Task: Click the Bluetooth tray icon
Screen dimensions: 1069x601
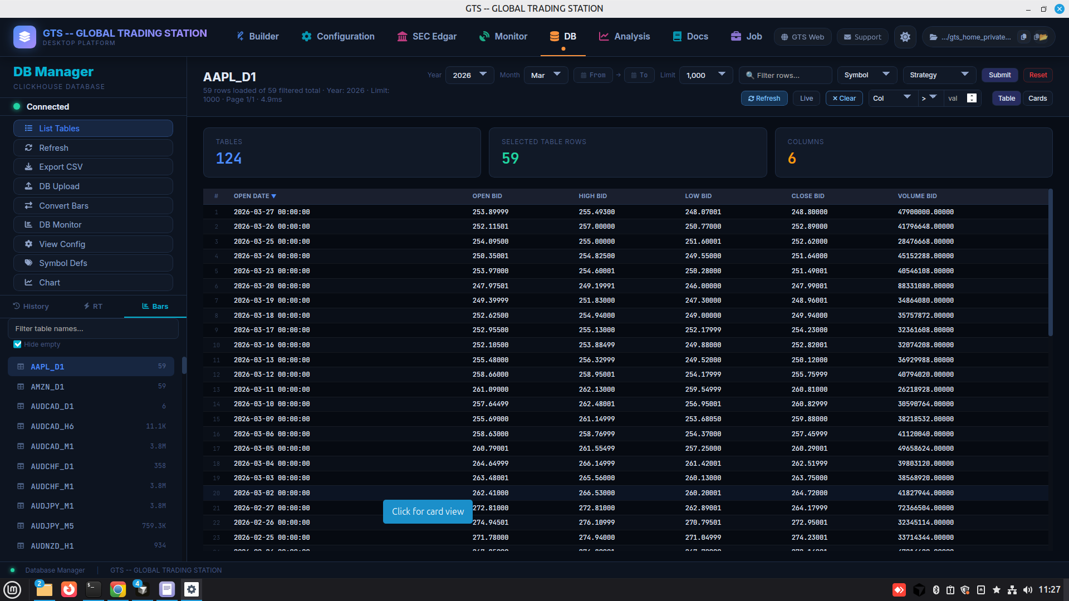Action: (x=936, y=590)
